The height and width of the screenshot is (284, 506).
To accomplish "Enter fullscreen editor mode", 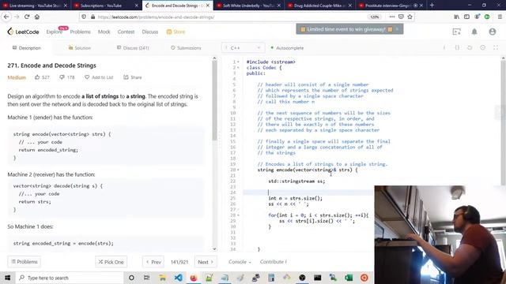I will click(x=496, y=47).
